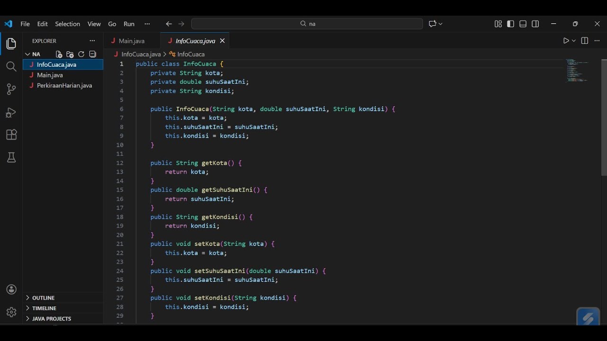
Task: Open the Edit menu
Action: click(43, 24)
